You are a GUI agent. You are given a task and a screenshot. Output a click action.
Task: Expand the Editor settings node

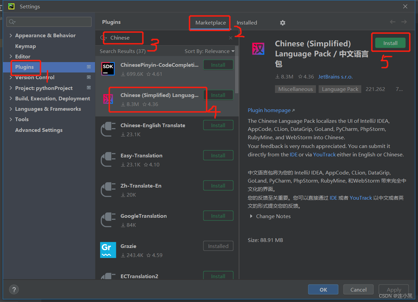11,57
